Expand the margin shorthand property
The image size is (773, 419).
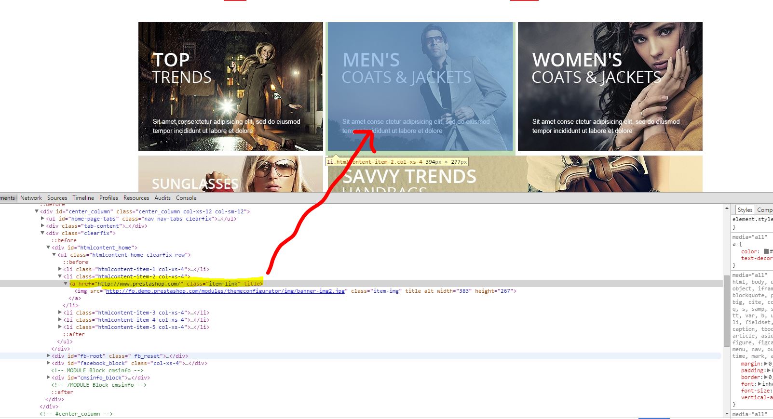click(x=766, y=364)
